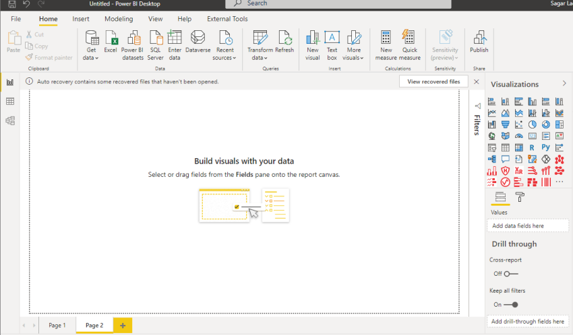Open Enter data dialog
The width and height of the screenshot is (573, 335).
(x=175, y=46)
